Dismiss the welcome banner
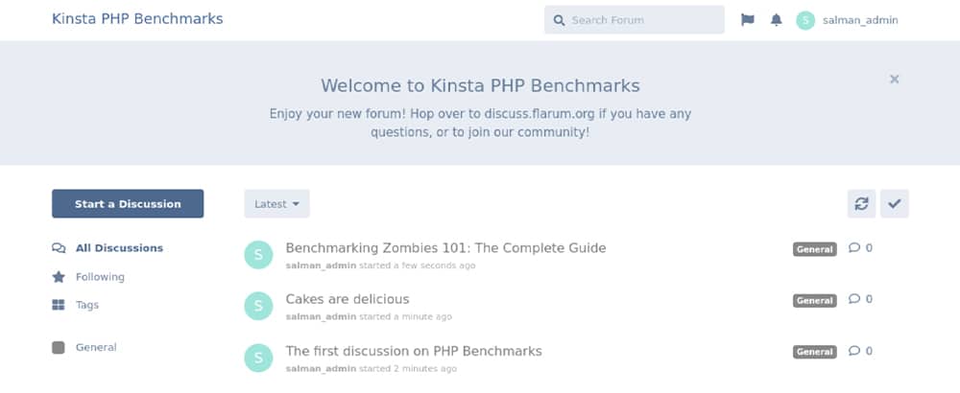960x393 pixels. pos(894,80)
